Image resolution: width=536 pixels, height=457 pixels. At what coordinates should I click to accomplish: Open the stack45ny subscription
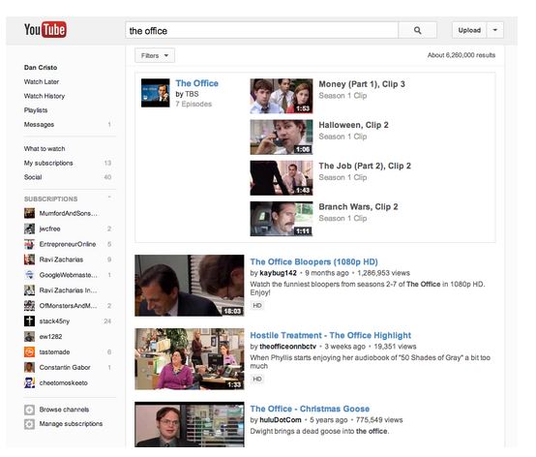click(54, 321)
